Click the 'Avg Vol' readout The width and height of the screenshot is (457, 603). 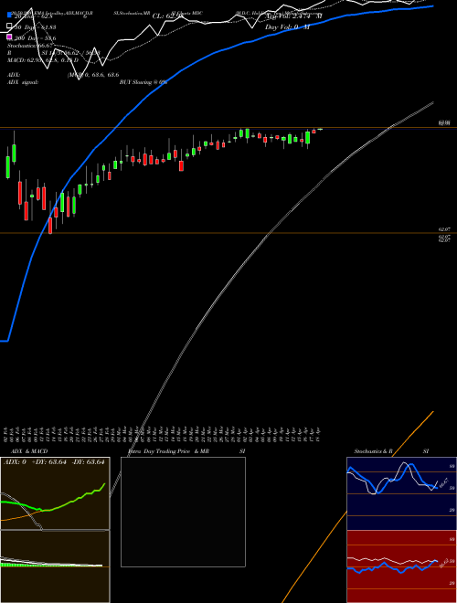point(293,16)
